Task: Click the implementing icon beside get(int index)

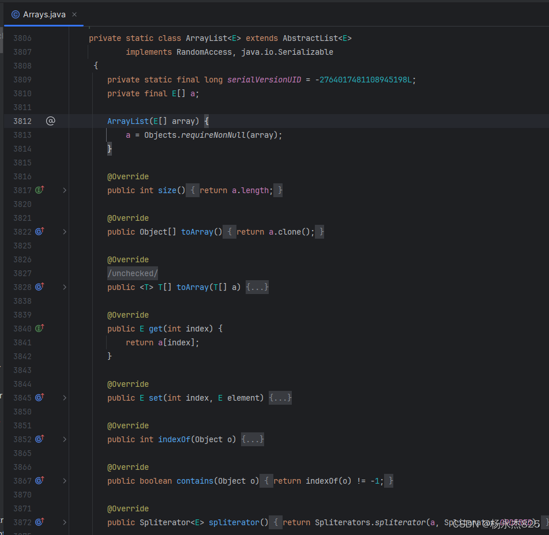Action: [39, 328]
